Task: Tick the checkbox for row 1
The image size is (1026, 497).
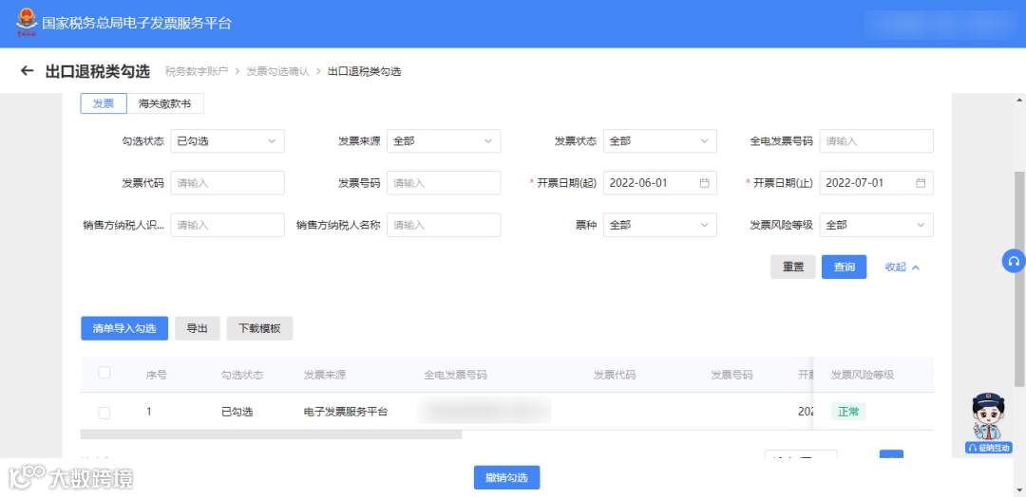Action: click(104, 412)
